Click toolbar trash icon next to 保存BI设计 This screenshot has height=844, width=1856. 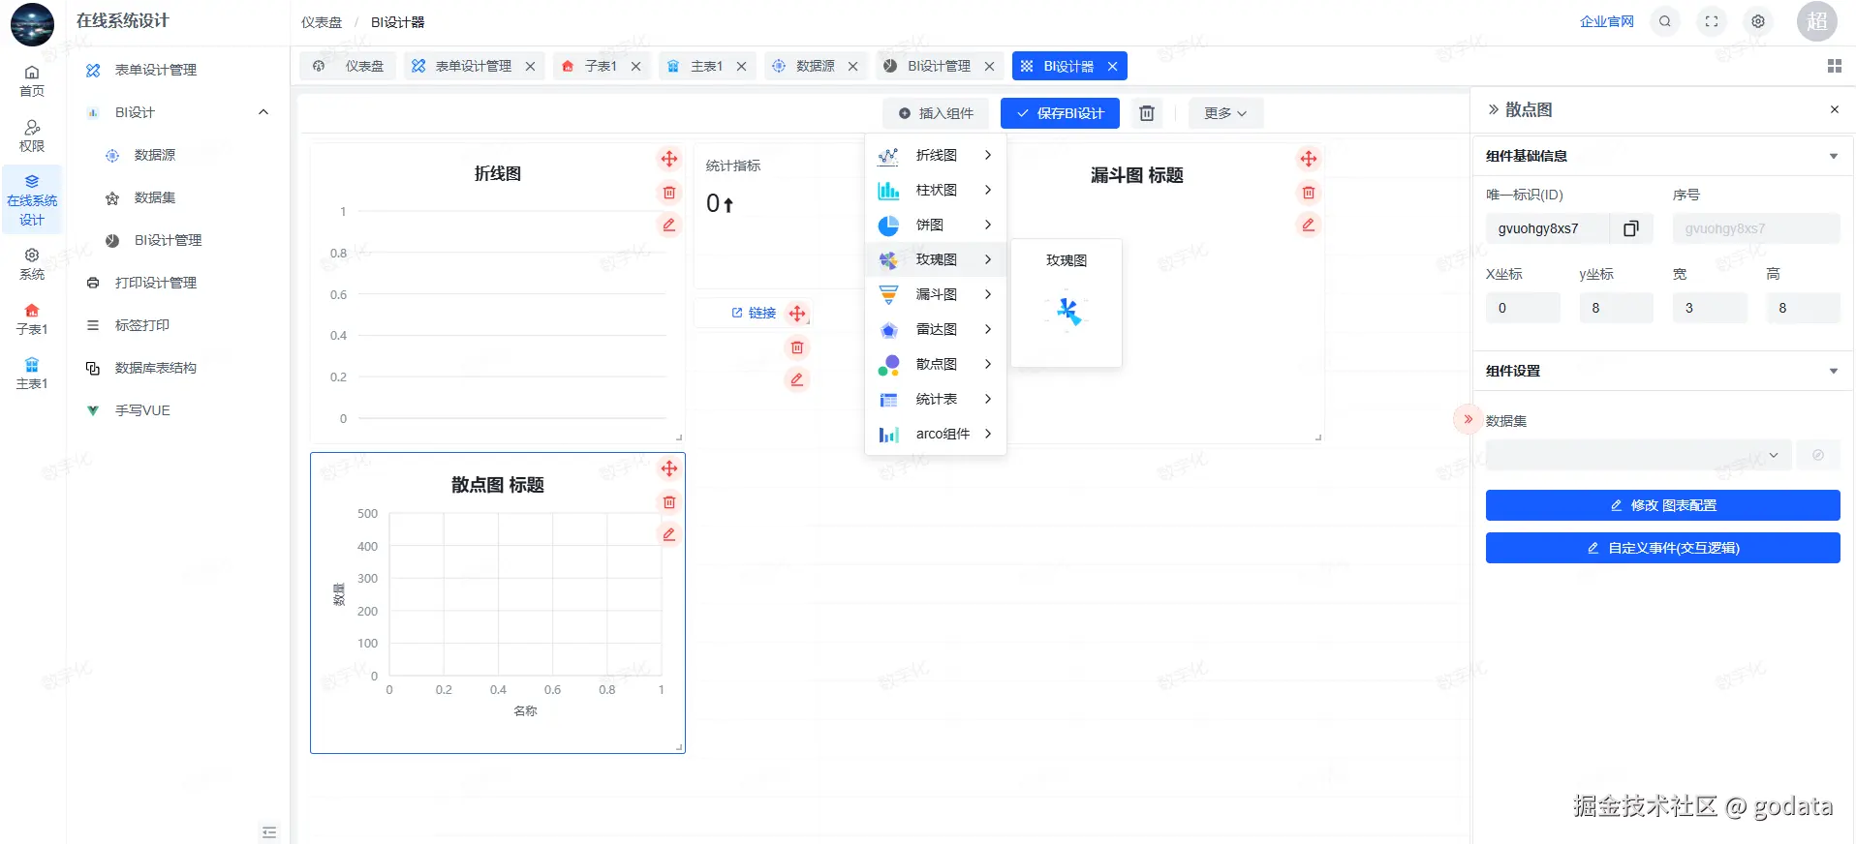tap(1147, 113)
